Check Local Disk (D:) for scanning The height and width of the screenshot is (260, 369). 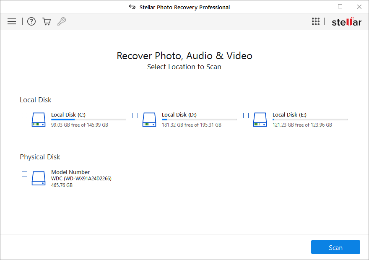135,115
